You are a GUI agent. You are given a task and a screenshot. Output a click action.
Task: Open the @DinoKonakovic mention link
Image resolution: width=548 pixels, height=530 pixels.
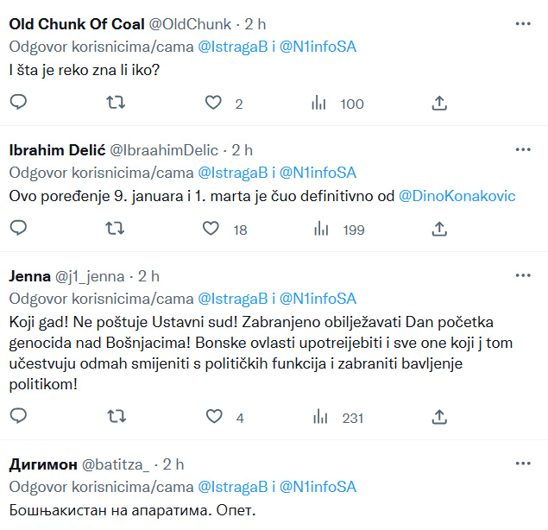(x=457, y=196)
